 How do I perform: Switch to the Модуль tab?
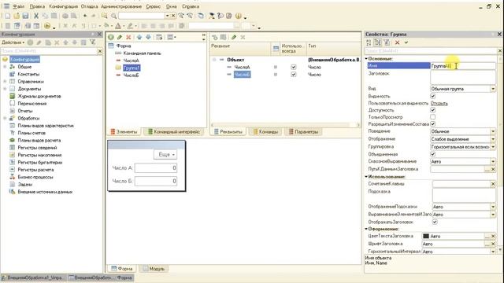(x=154, y=269)
